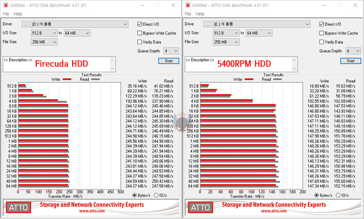Click write value 102.55 MB/s
This screenshot has width=364, height=219.
318,101
